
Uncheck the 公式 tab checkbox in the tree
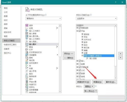pos(80,70)
